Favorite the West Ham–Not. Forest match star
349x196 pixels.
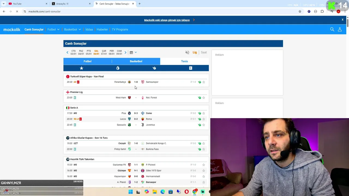204,98
